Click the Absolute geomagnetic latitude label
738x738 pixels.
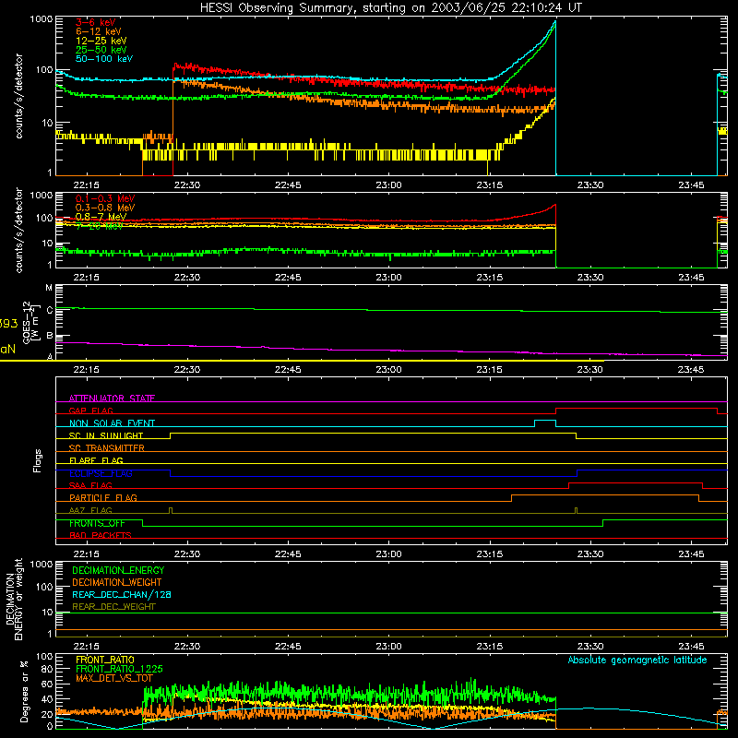click(x=637, y=660)
